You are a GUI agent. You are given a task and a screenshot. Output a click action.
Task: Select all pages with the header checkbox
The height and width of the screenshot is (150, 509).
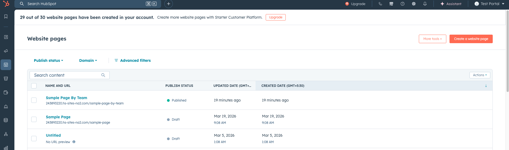point(34,86)
